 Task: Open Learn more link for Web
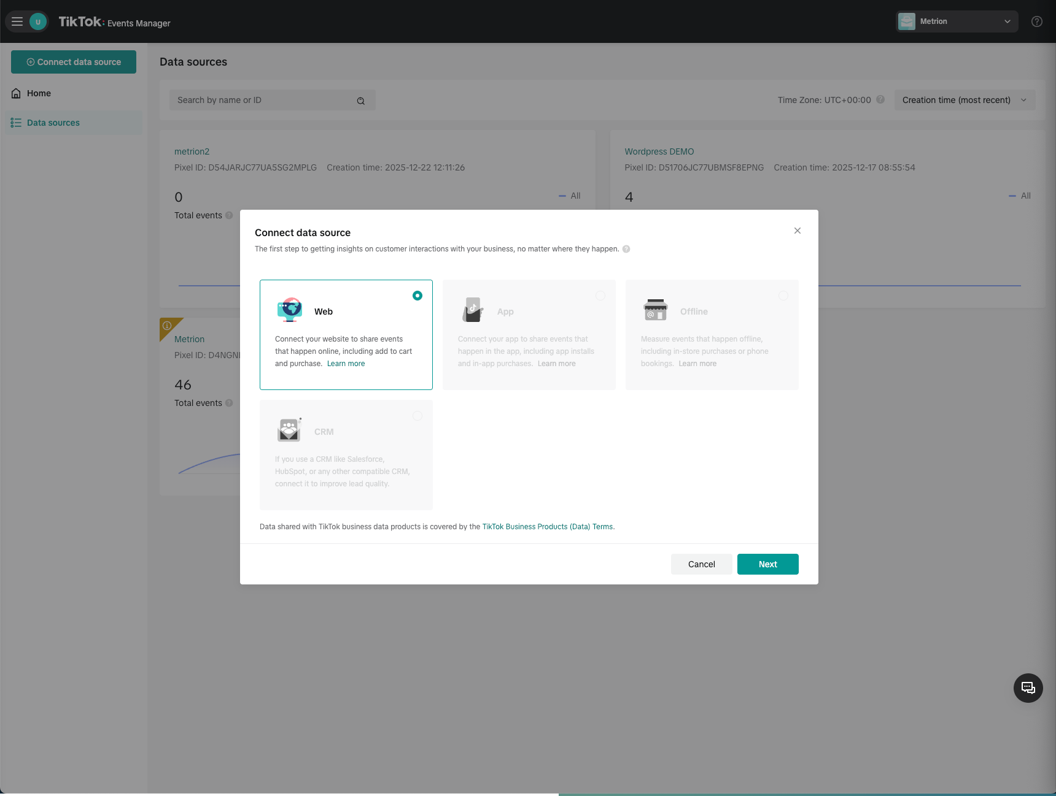coord(346,364)
